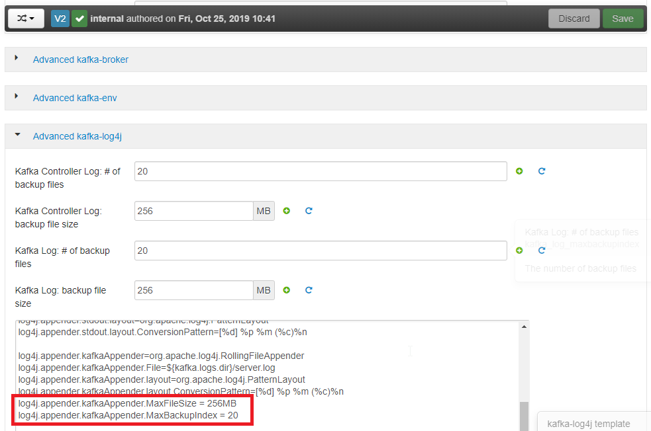
Task: Click green override icon for Kafka Log file size
Action: tap(287, 290)
